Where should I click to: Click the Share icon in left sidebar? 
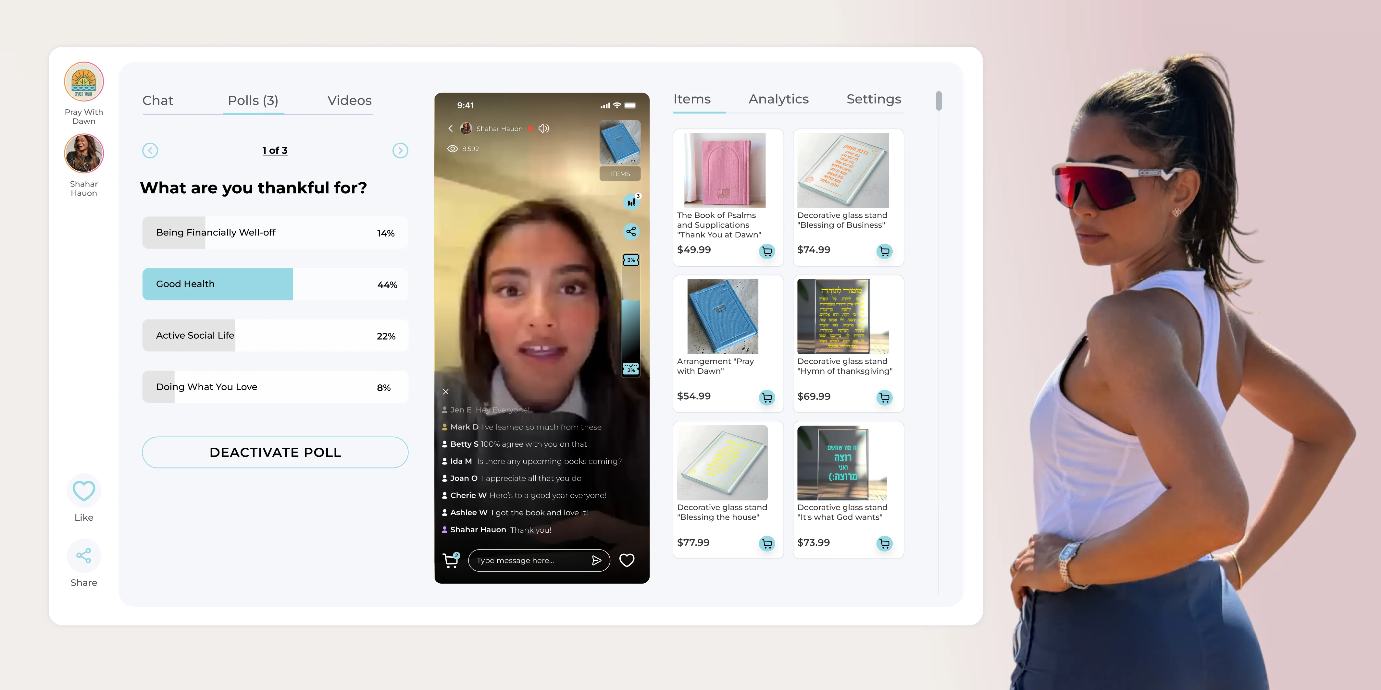click(x=84, y=555)
